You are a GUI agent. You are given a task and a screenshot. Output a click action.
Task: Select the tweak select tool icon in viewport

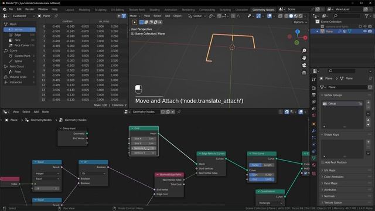pyautogui.click(x=135, y=22)
